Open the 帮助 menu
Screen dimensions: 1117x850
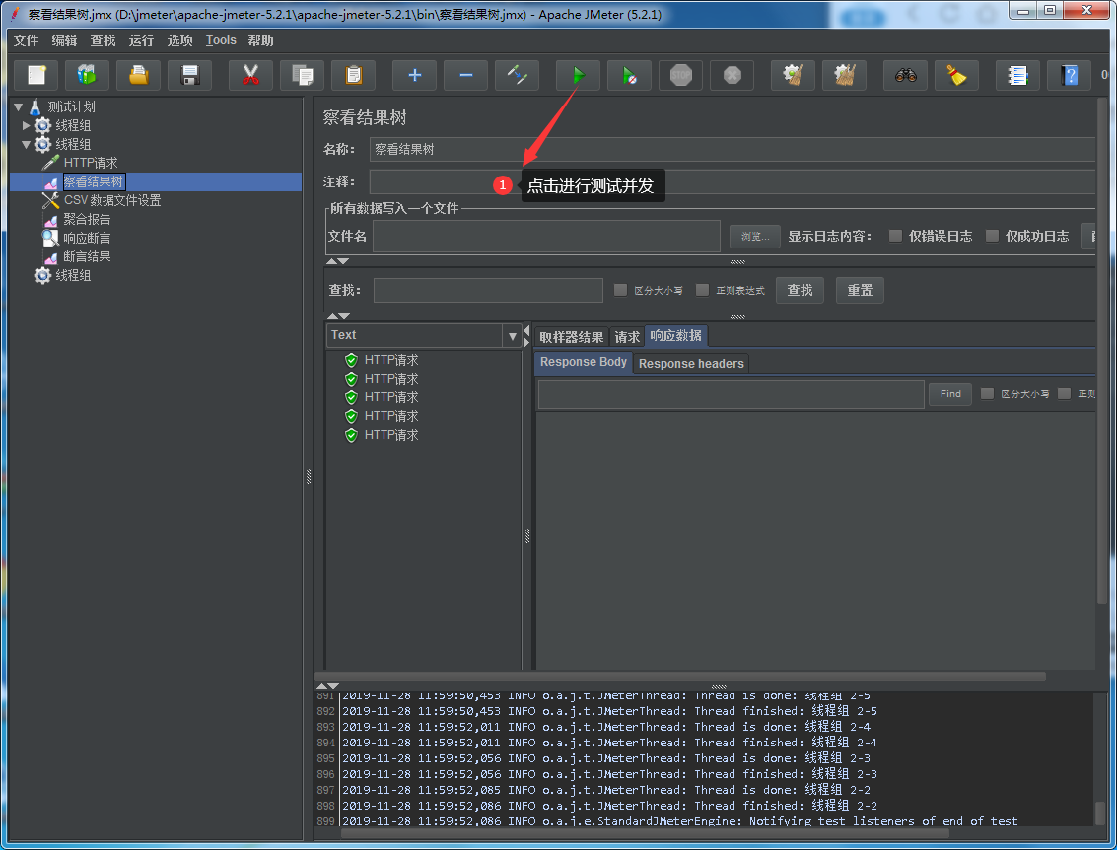coord(260,40)
